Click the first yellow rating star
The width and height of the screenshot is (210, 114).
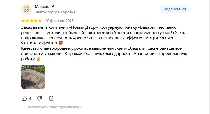click(23, 21)
